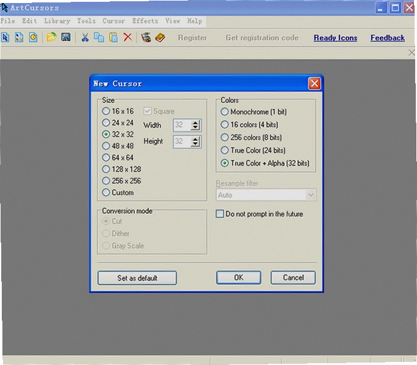Select the 48 x 48 size option

pos(118,146)
